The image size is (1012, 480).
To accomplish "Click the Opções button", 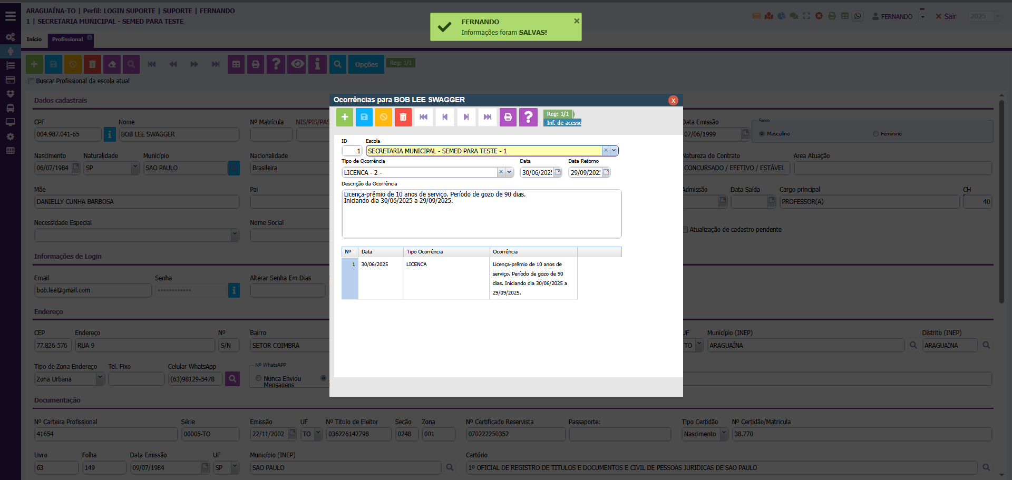I will click(x=366, y=64).
